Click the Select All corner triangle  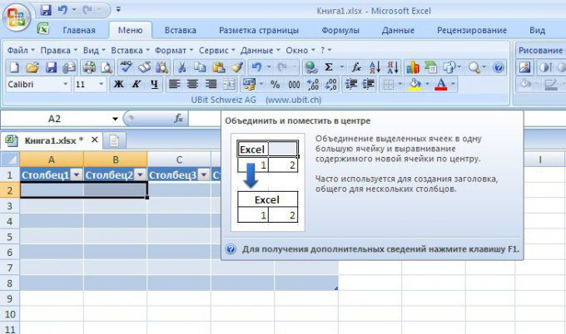(x=10, y=160)
